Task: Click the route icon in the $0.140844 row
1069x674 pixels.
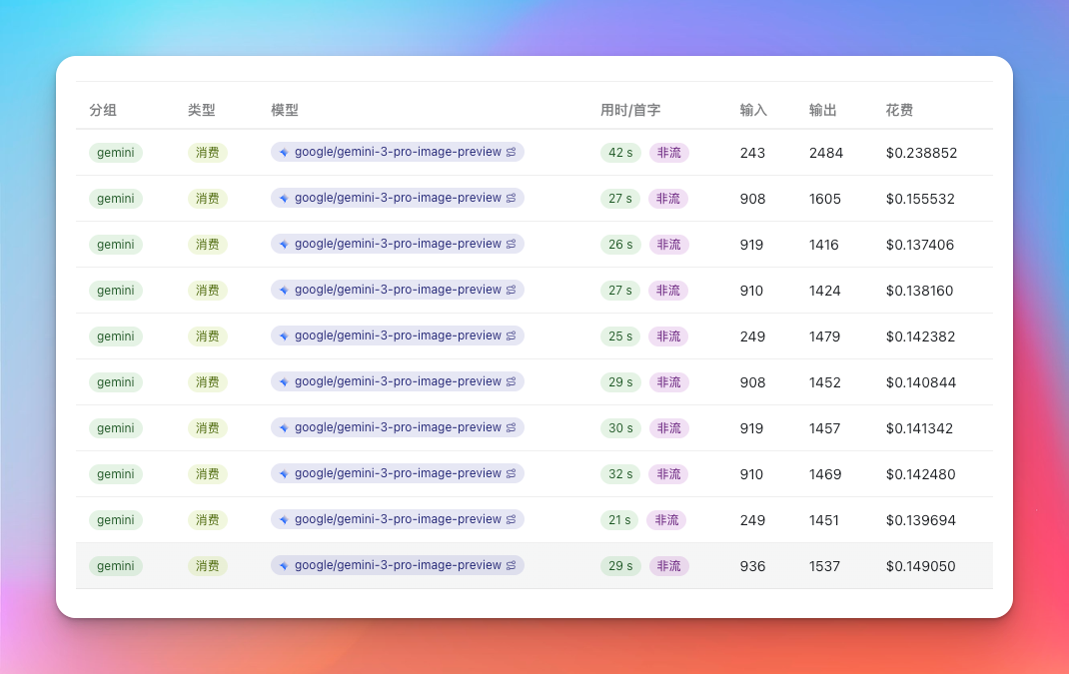Action: coord(511,381)
